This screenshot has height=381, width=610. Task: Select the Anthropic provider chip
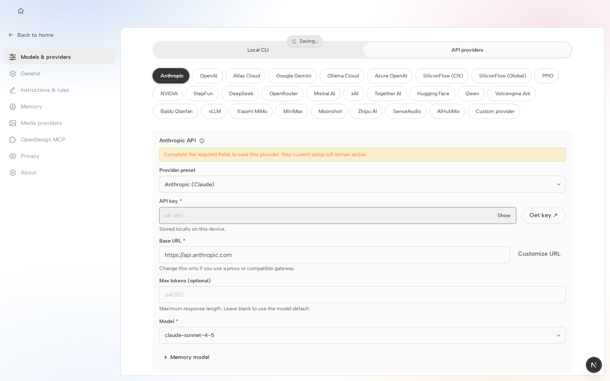(x=171, y=76)
